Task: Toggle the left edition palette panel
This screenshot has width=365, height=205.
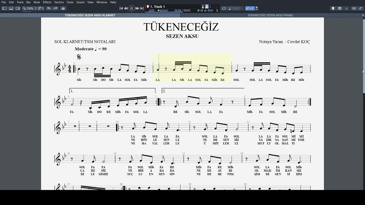Action: [x=4, y=9]
